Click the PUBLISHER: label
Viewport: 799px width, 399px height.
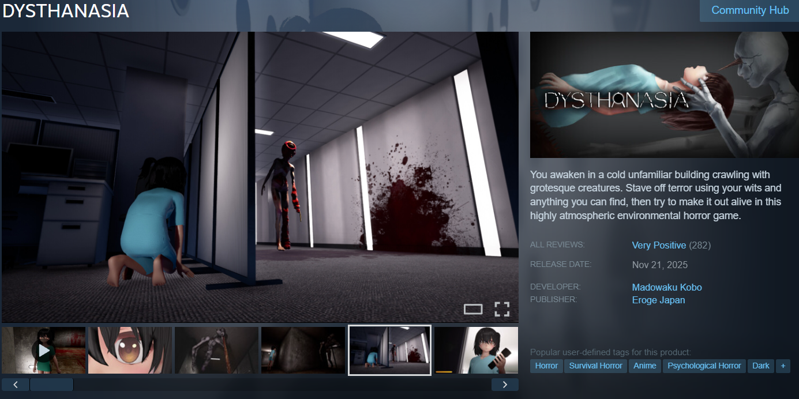pos(553,300)
